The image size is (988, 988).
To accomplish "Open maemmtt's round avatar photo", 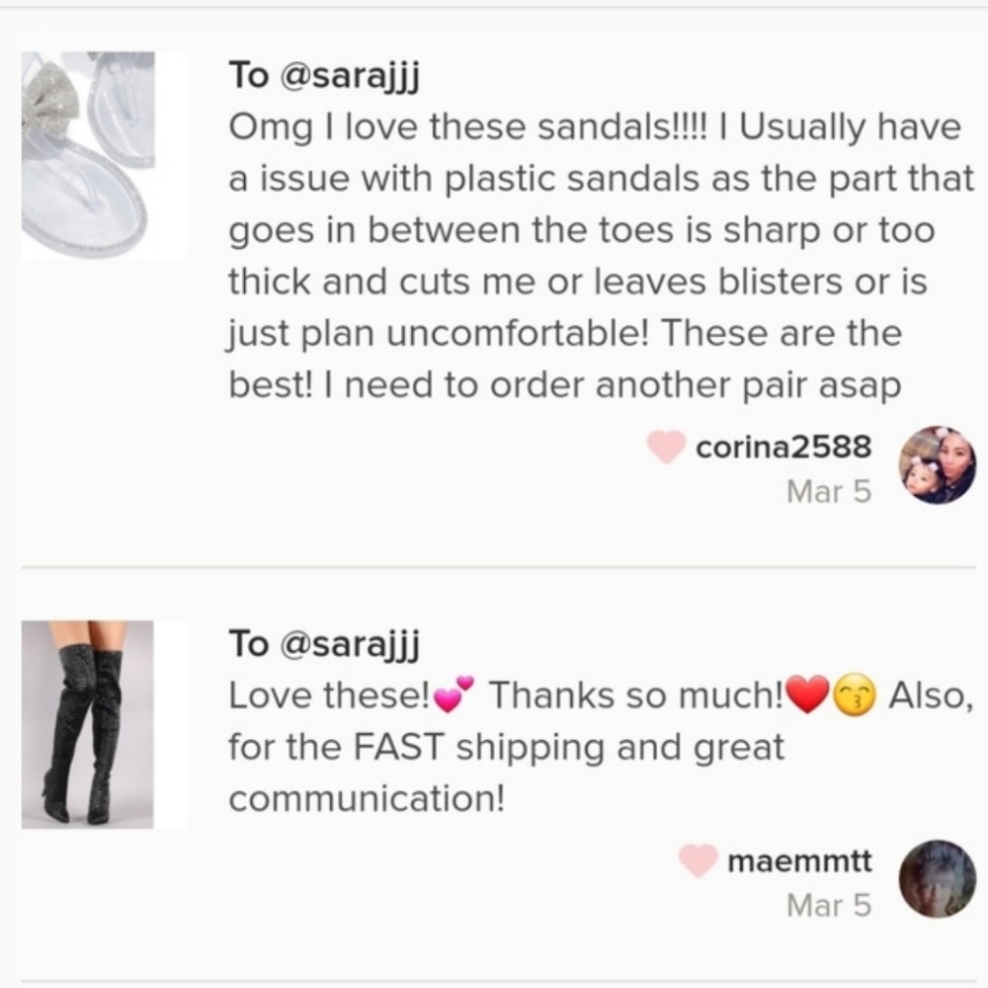I will click(937, 878).
